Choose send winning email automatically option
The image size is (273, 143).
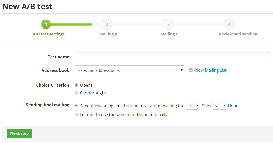coord(76,106)
